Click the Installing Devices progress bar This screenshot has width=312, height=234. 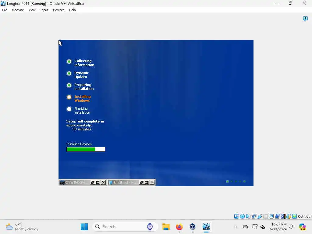[86, 149]
